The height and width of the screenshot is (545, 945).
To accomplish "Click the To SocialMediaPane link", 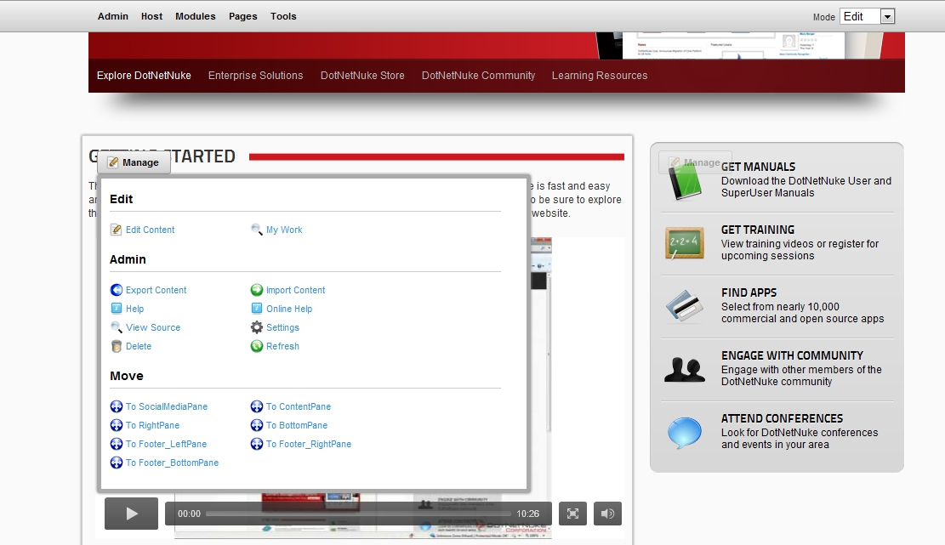I will tap(167, 406).
